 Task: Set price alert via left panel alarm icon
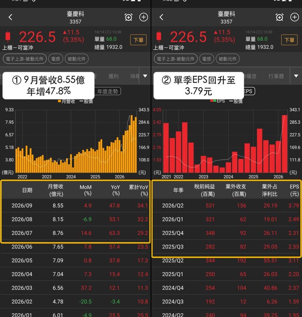(129, 17)
